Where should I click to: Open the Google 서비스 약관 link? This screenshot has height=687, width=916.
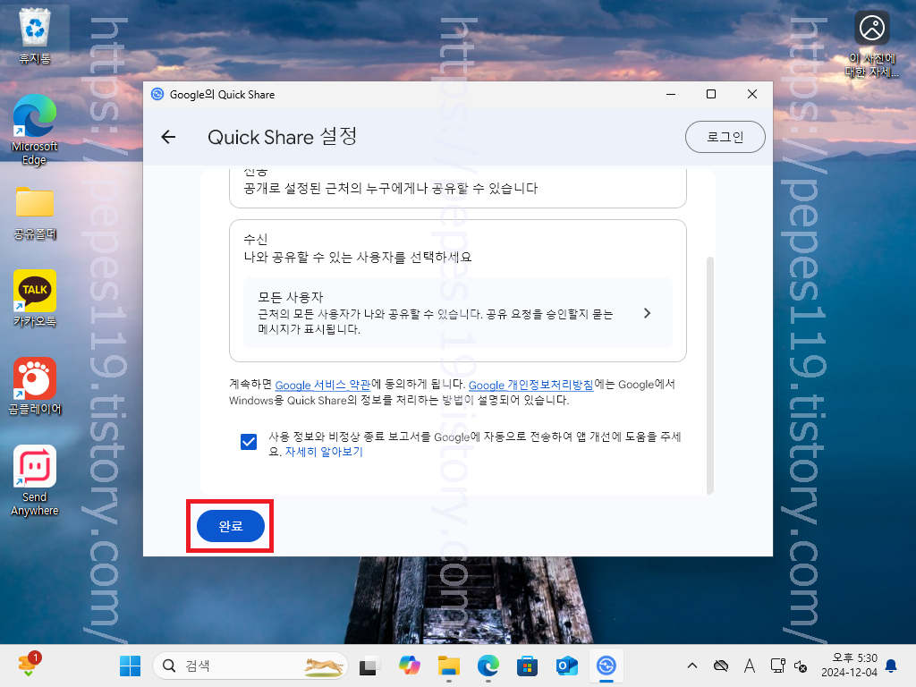[322, 385]
